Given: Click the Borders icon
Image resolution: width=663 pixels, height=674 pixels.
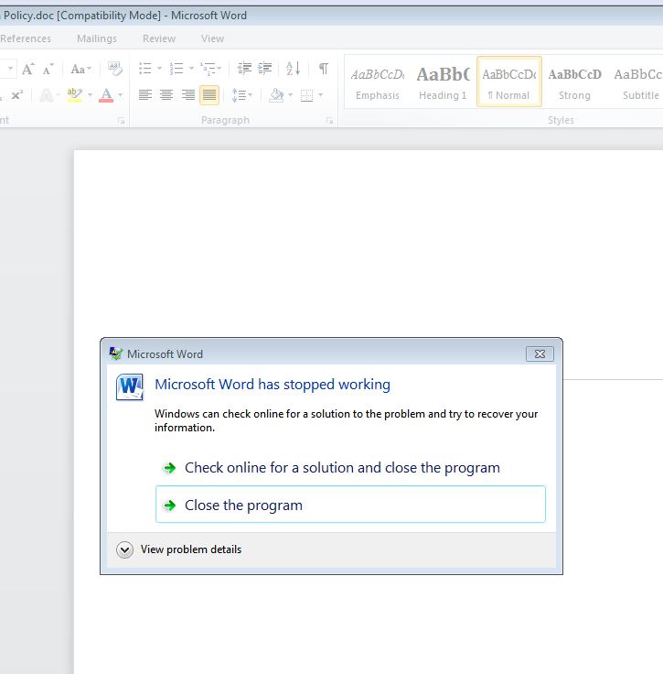Looking at the screenshot, I should pos(307,95).
